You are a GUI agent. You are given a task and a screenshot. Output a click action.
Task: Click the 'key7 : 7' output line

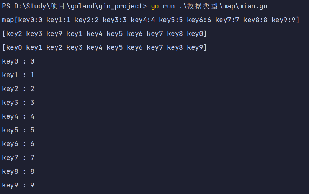click(x=18, y=158)
